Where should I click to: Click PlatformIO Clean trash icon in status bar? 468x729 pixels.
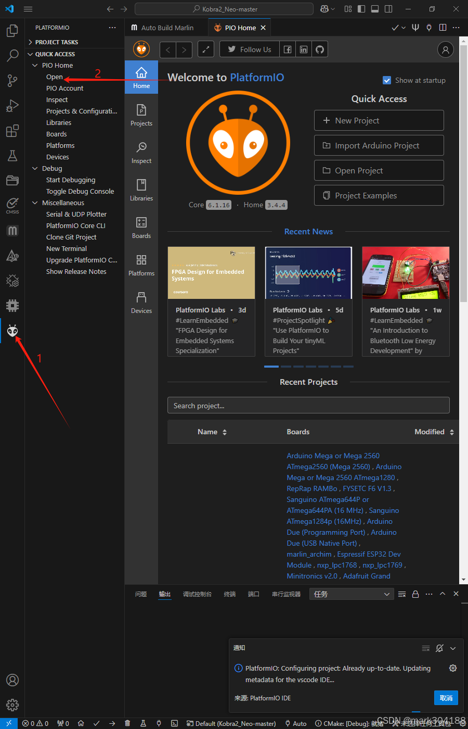pyautogui.click(x=127, y=723)
